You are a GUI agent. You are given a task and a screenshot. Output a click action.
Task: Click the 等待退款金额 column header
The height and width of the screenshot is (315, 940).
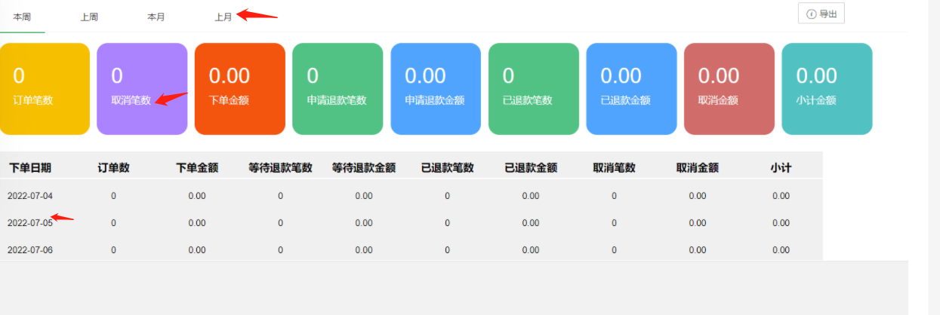[364, 167]
